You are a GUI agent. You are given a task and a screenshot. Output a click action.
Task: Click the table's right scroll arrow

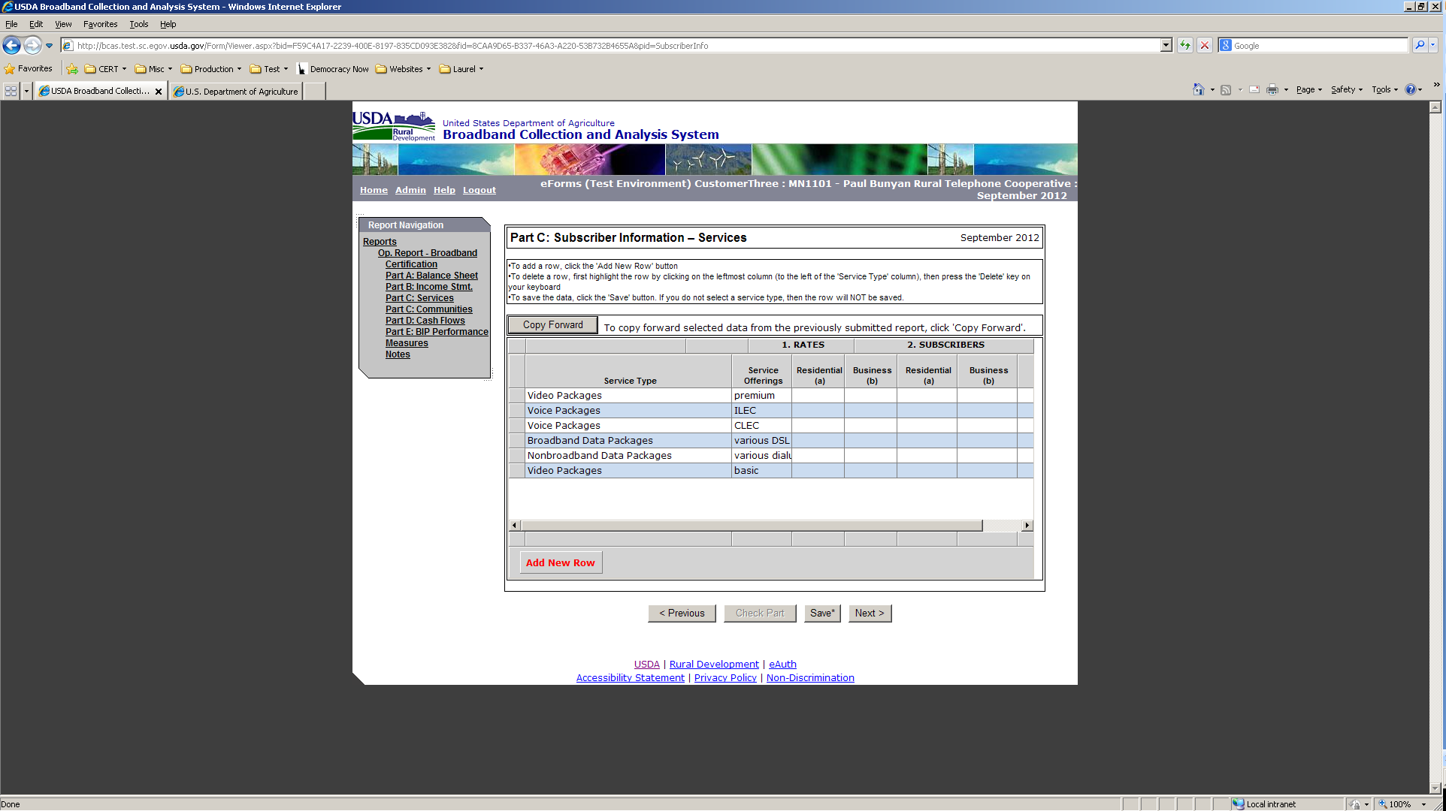[1027, 526]
